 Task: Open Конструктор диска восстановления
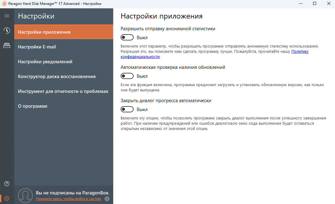[x=64, y=77]
